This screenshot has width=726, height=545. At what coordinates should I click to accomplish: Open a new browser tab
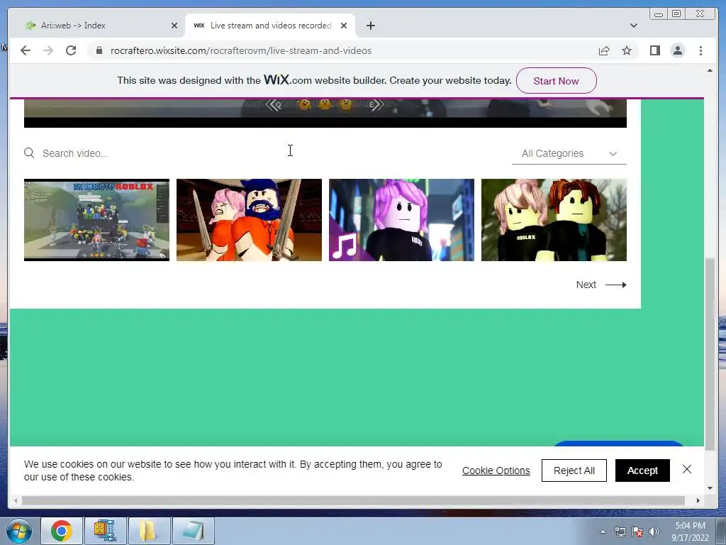pos(370,26)
